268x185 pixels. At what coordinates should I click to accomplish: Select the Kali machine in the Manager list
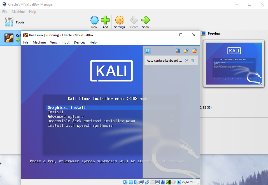(x=11, y=38)
